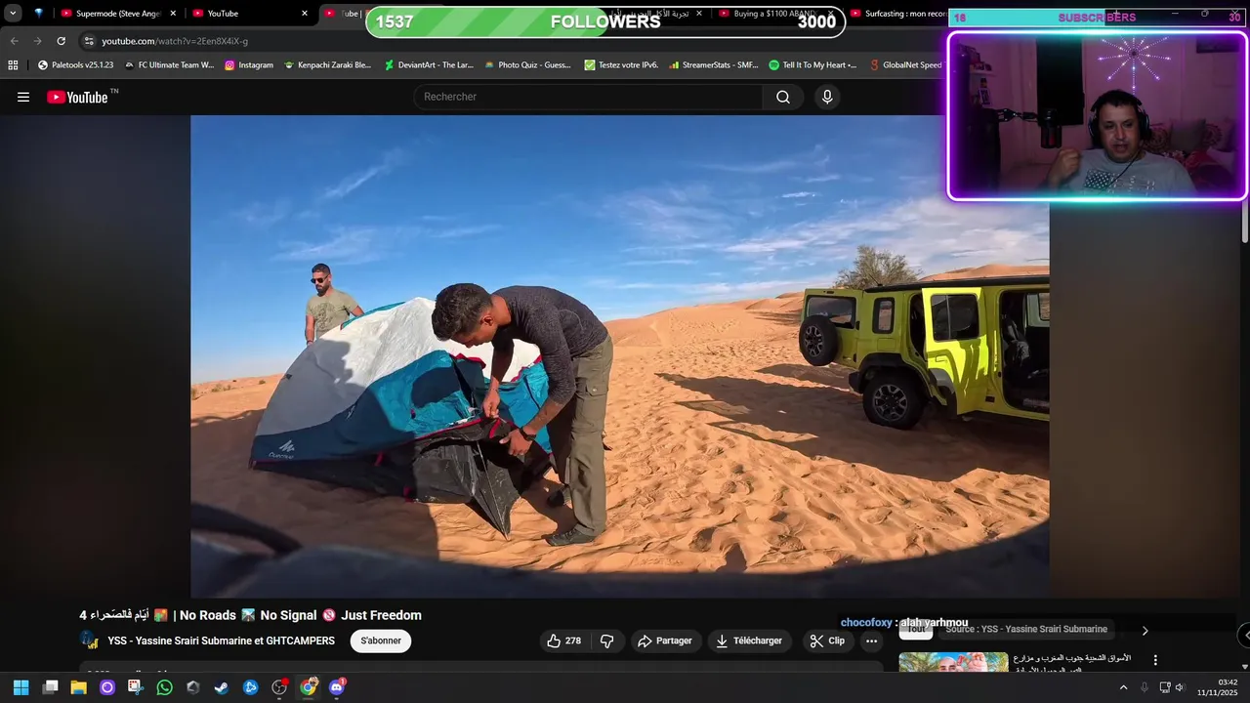Open the YSS channel avatar
The height and width of the screenshot is (703, 1250).
89,641
